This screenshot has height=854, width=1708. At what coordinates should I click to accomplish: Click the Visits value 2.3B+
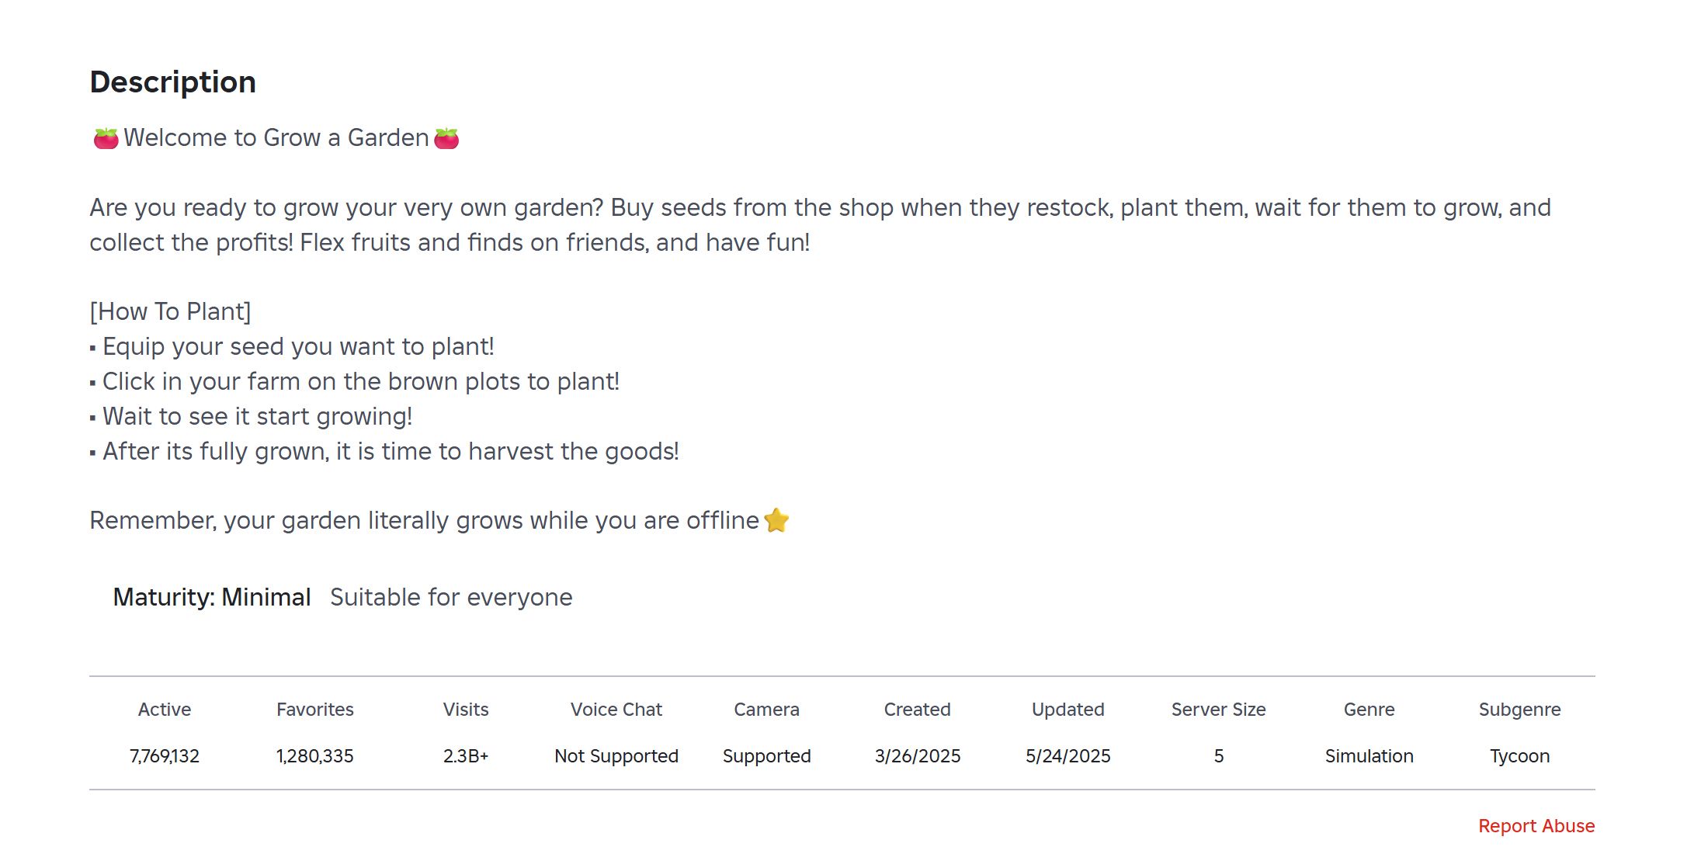[x=466, y=756]
